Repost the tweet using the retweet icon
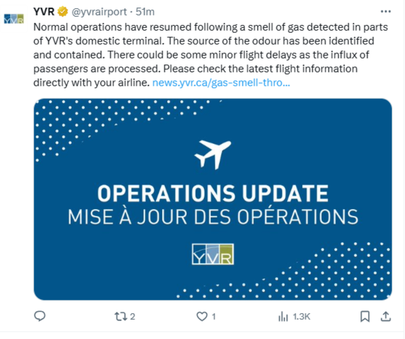 (x=120, y=316)
